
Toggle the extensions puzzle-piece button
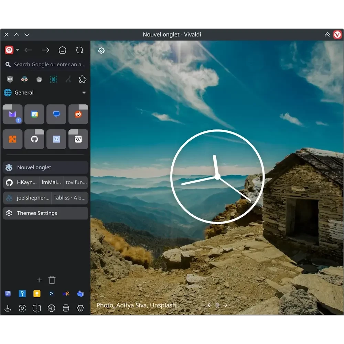(83, 79)
